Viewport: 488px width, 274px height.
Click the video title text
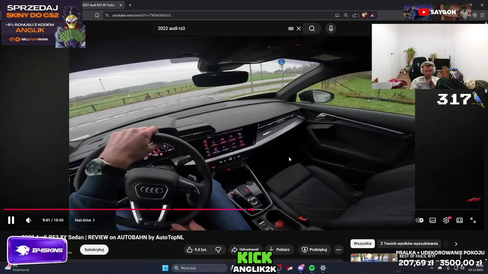[103, 237]
